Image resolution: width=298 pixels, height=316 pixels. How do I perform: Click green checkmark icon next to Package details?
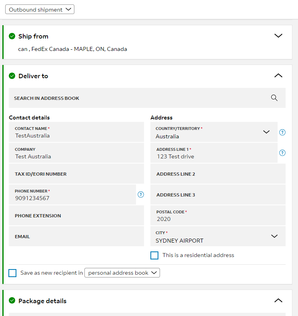12,300
